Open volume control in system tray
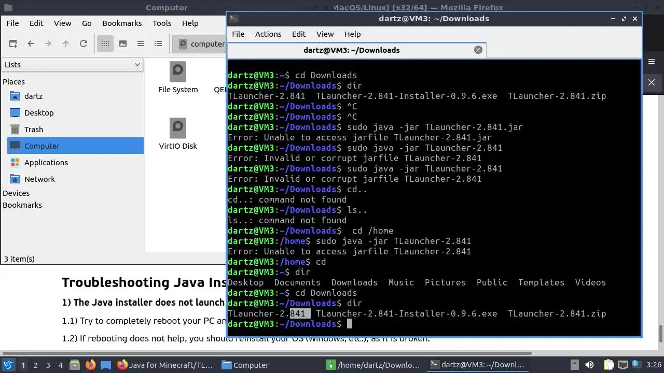Screen dimensions: 664x373 pos(589,365)
